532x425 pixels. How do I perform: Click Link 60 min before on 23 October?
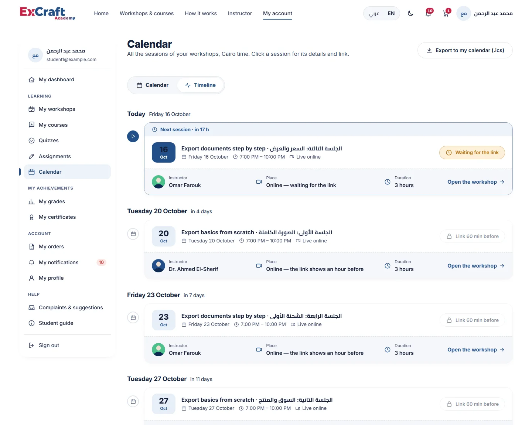(473, 320)
